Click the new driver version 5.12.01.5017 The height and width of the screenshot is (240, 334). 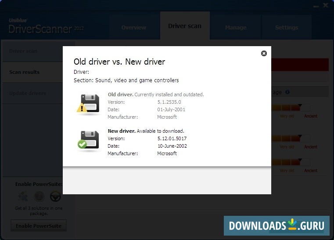[172, 138]
